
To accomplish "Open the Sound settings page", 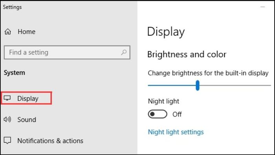I will tap(27, 120).
